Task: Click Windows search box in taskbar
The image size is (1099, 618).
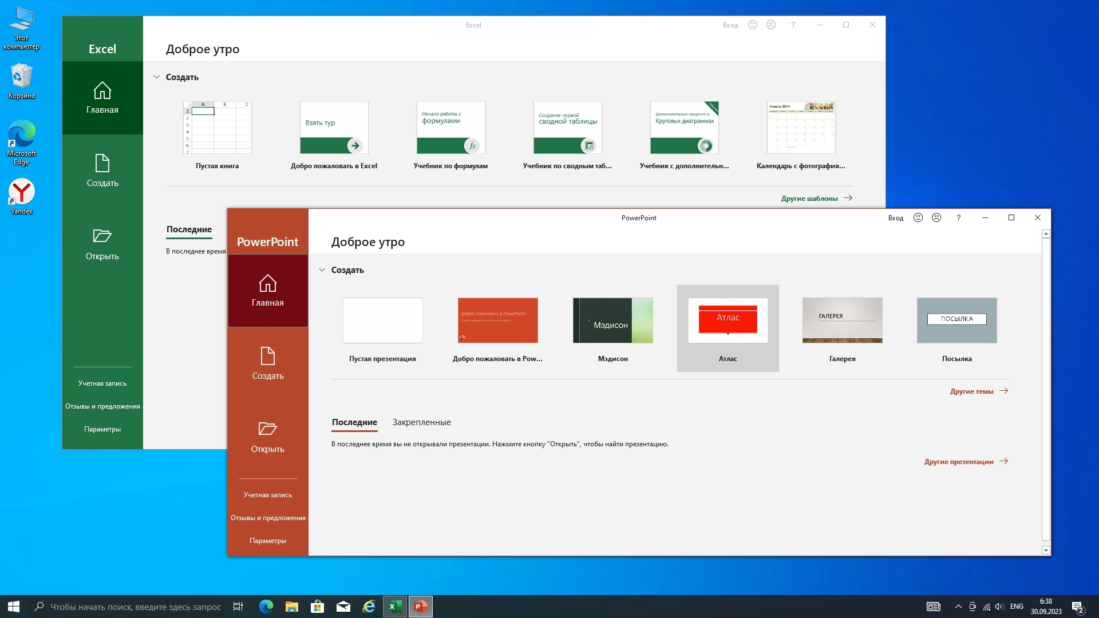Action: [x=135, y=607]
